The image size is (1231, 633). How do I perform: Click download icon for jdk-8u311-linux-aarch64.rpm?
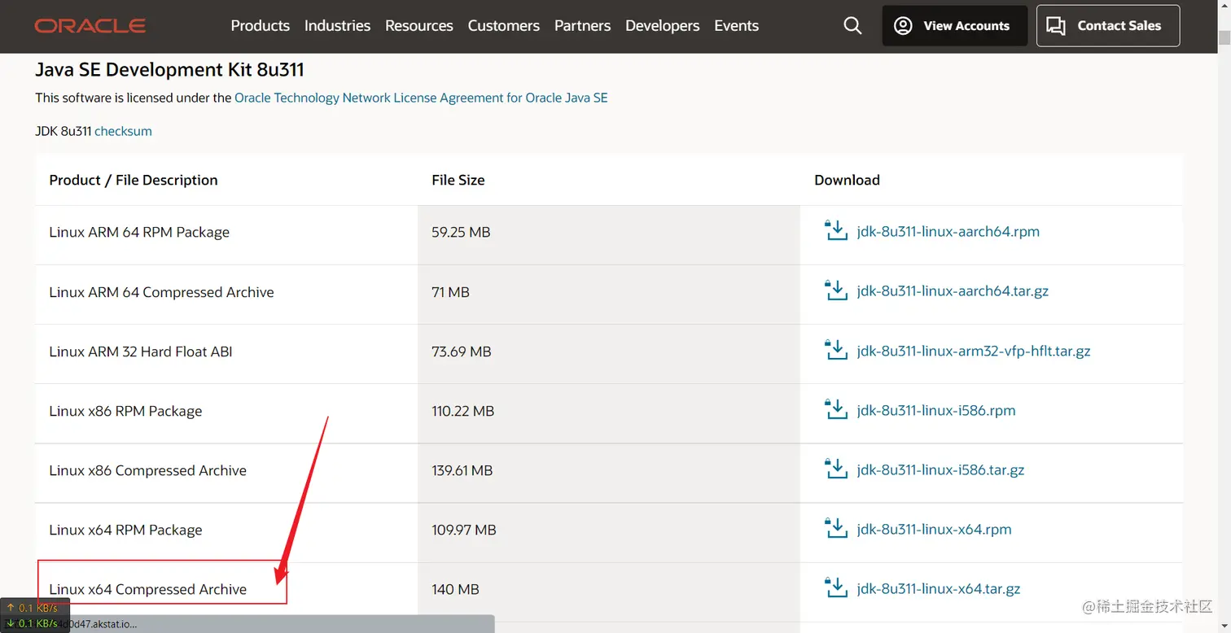coord(836,231)
